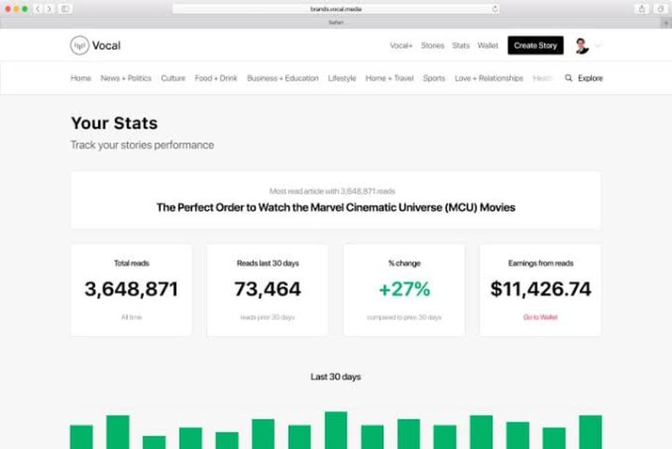Select the Love + Relationships category
Viewport: 672px width, 449px height.
[489, 78]
